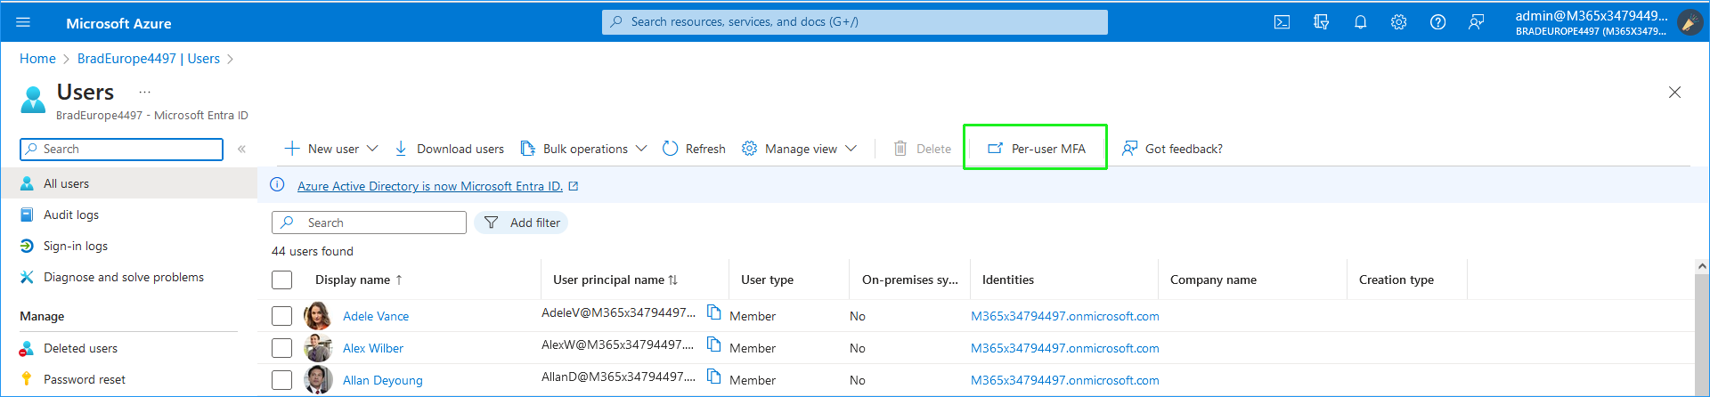1710x397 pixels.
Task: Refresh the users list
Action: click(x=694, y=149)
